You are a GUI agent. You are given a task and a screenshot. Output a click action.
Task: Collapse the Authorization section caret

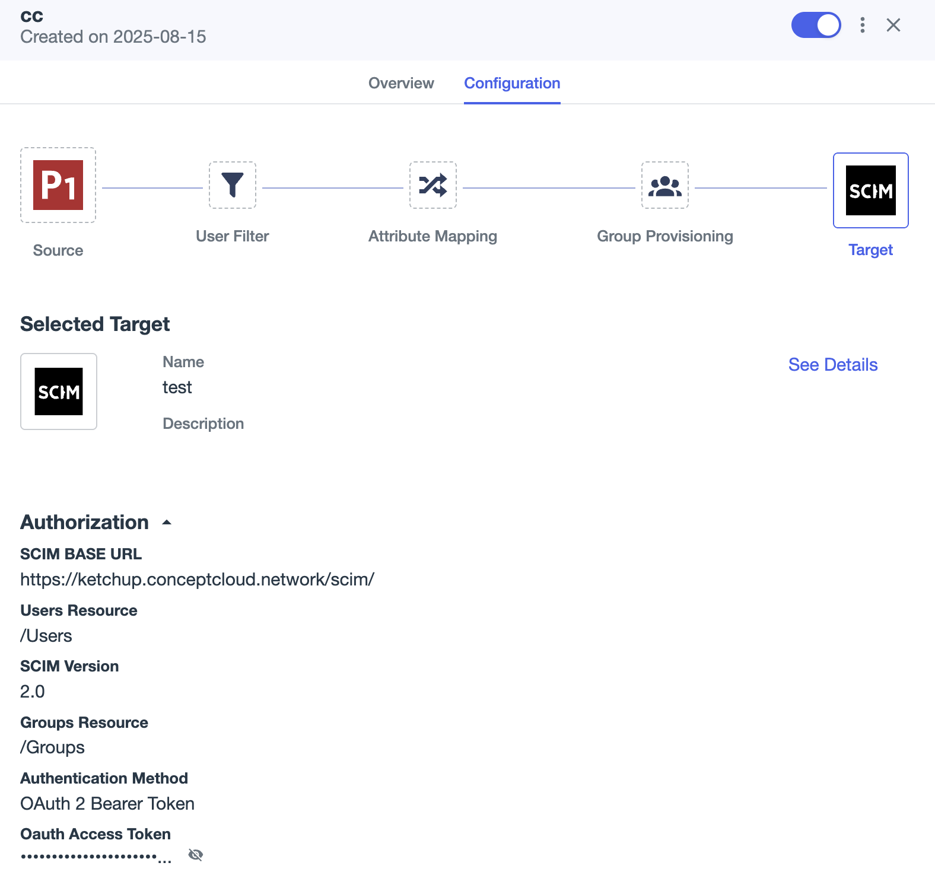click(x=167, y=523)
